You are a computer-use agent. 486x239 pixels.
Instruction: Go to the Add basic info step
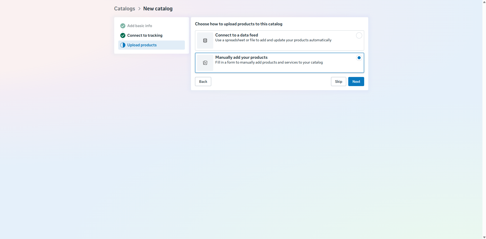tap(151, 26)
